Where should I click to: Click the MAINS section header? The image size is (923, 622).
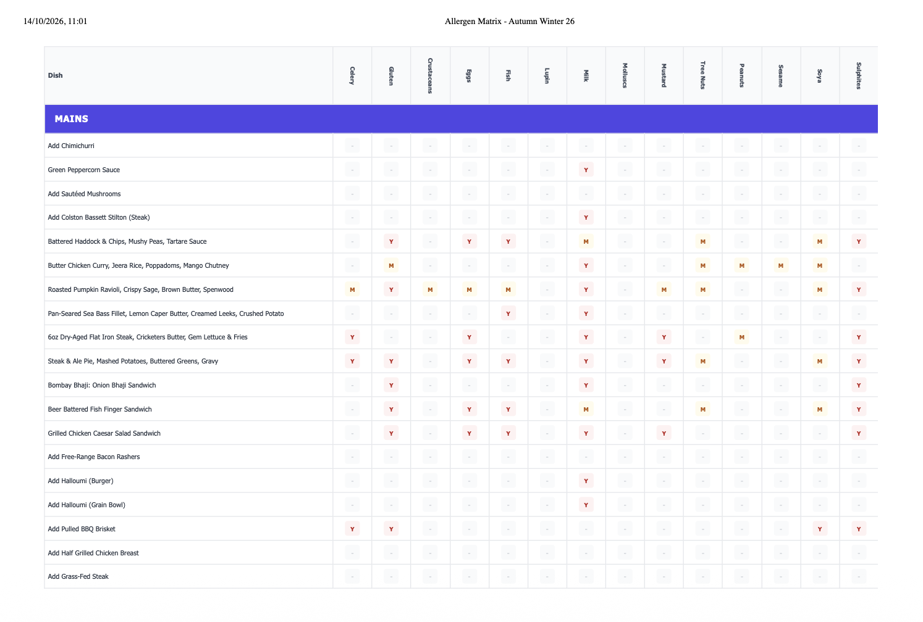461,119
